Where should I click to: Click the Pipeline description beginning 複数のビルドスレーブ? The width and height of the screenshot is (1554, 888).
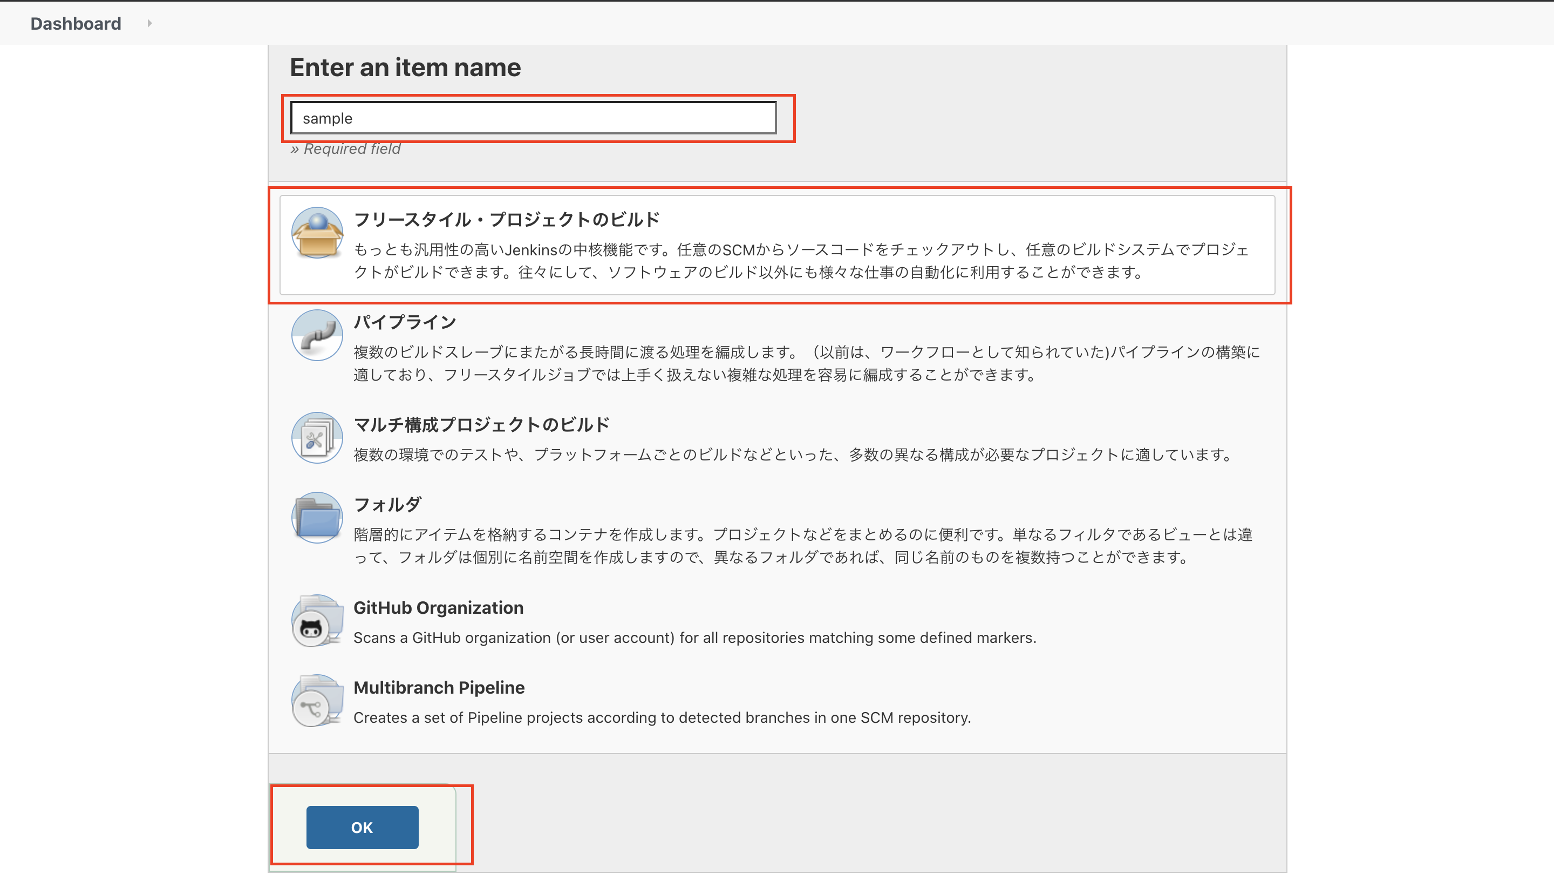[x=807, y=363]
